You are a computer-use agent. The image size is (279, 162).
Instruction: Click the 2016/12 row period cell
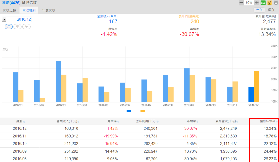click(20, 129)
